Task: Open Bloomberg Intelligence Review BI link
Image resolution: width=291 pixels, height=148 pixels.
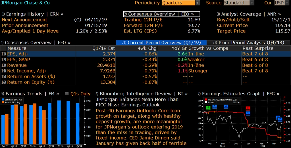Action: tap(142, 94)
